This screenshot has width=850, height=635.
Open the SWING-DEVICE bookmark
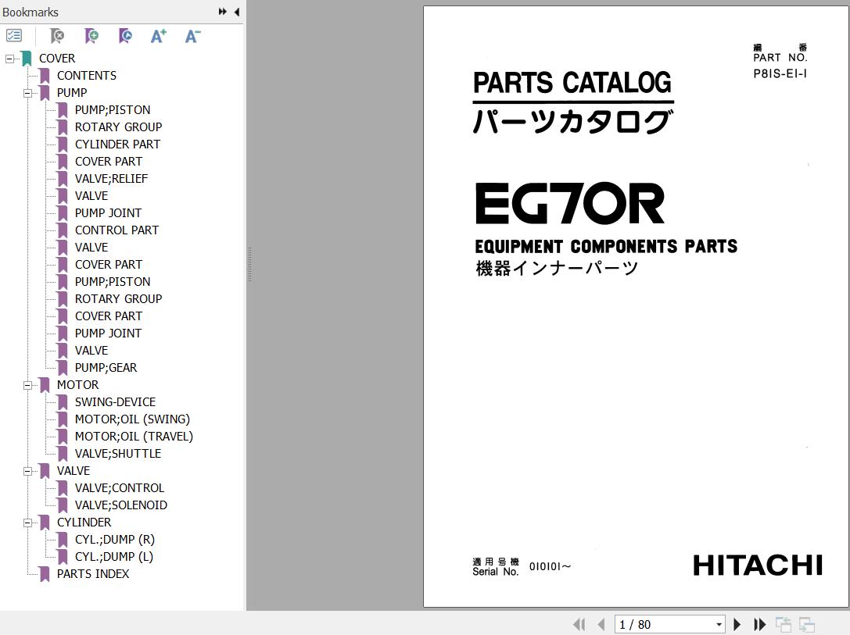[115, 402]
